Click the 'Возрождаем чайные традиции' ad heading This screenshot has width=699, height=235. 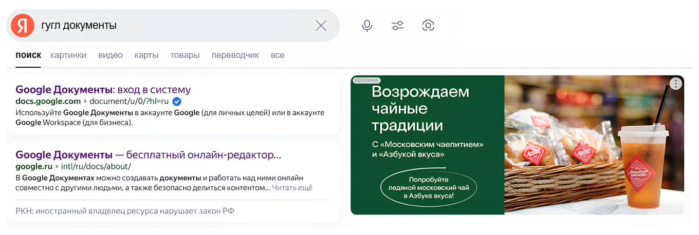(420, 109)
